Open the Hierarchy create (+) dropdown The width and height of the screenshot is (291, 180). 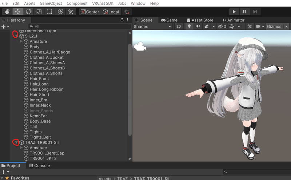[5, 27]
